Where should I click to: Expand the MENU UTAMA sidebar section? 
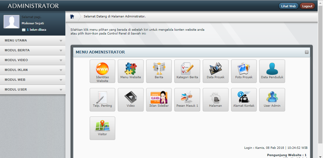coord(33,41)
